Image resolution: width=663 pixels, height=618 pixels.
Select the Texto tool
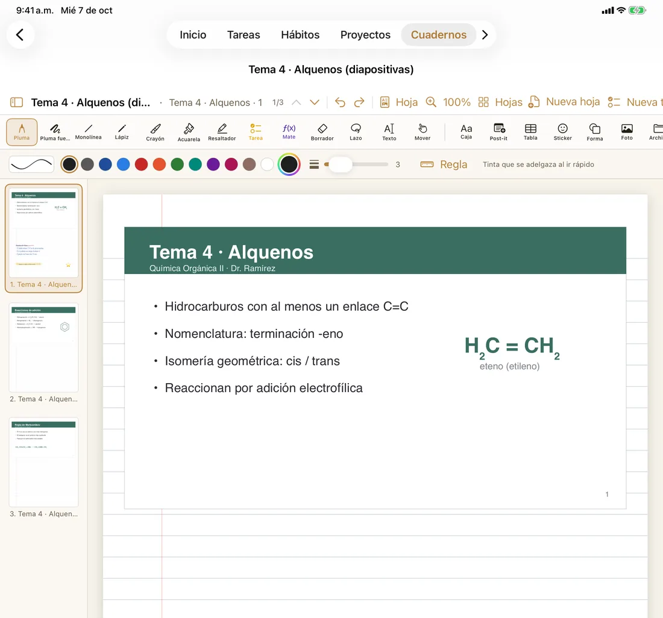click(389, 132)
